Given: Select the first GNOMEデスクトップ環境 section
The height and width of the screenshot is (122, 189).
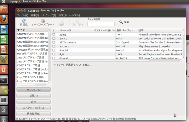Looking at the screenshot, I should 32,34.
